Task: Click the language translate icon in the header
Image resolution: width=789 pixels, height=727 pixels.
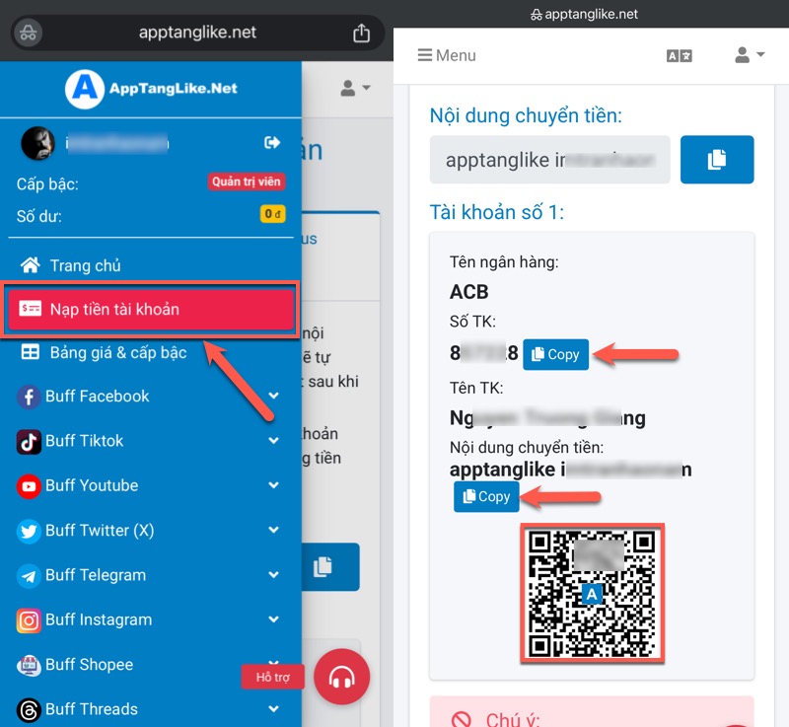Action: pos(680,56)
